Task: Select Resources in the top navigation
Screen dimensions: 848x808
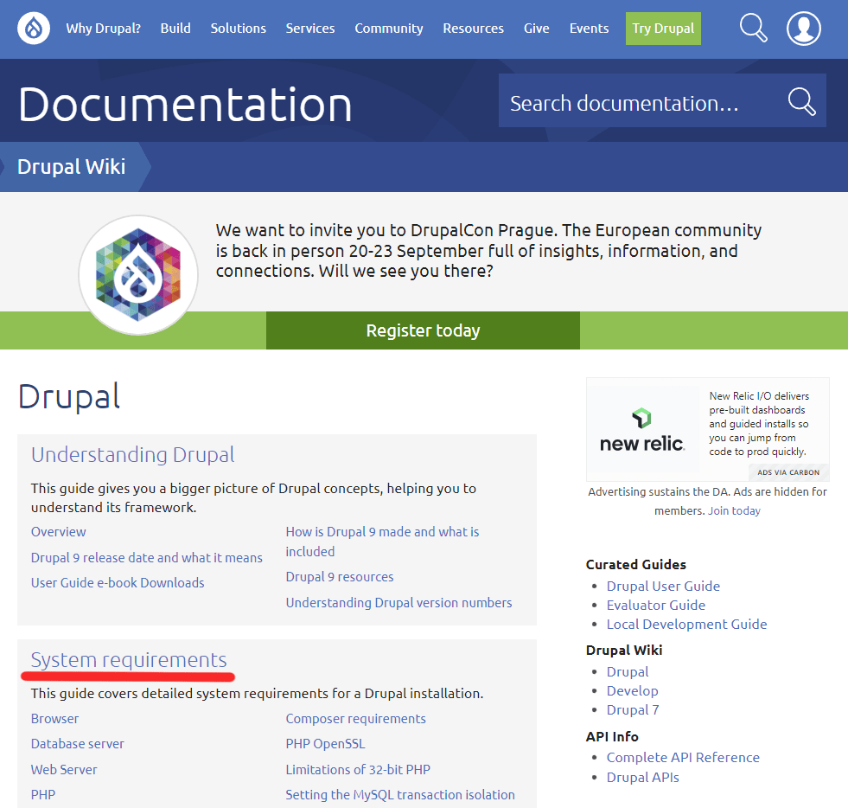Action: (473, 29)
